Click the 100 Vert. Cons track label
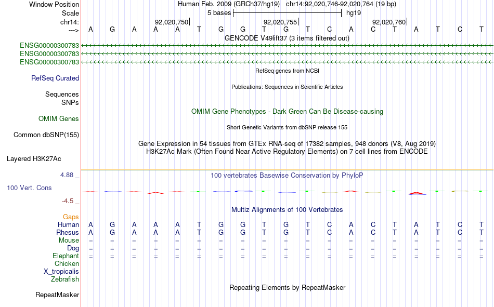494x307 pixels. click(x=29, y=188)
